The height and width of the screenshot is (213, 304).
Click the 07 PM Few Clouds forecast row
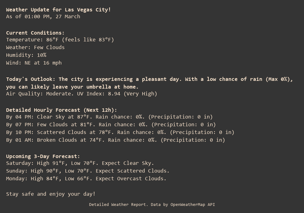tap(111, 124)
